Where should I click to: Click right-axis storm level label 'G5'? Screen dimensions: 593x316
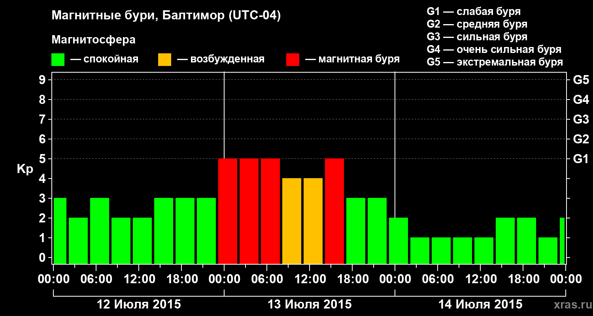point(581,80)
